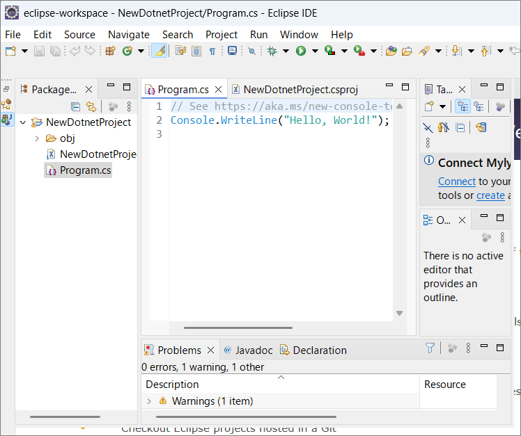The height and width of the screenshot is (436, 521).
Task: Open Task List view menu dots
Action: click(428, 143)
